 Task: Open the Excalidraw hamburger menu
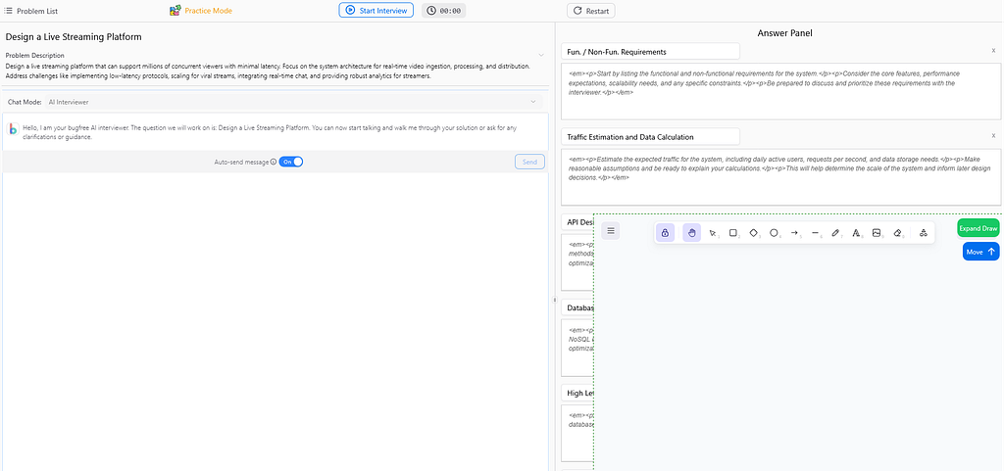tap(611, 231)
